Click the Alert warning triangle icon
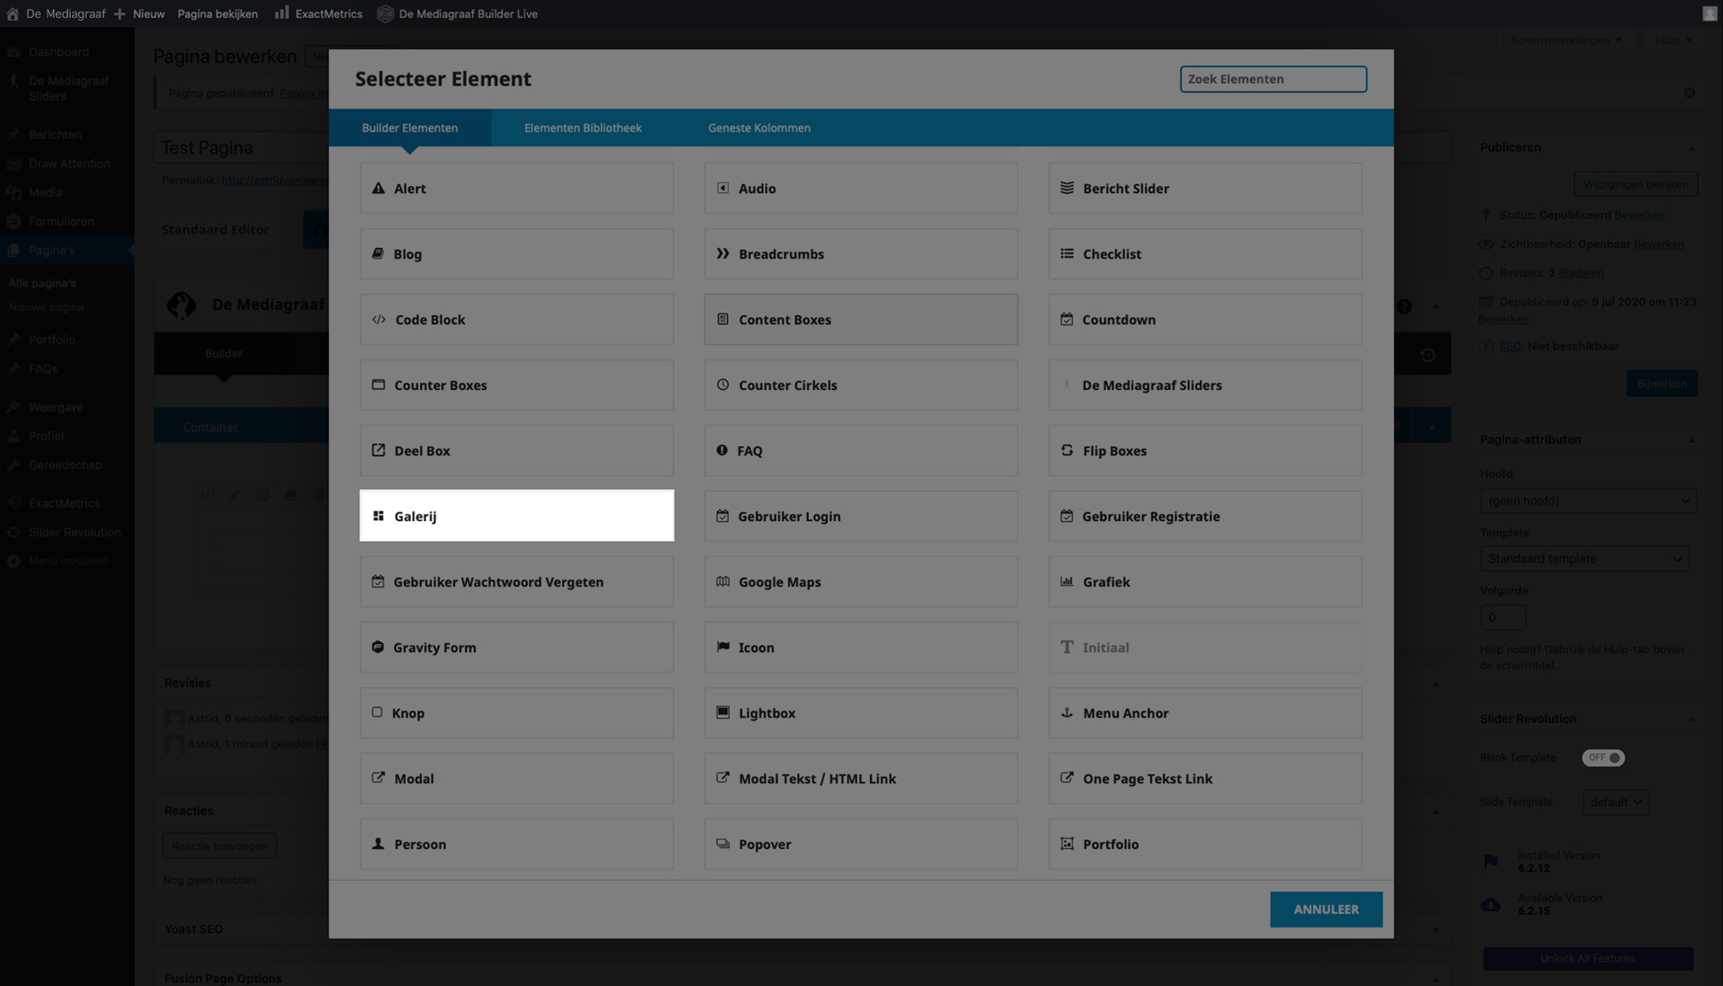The width and height of the screenshot is (1723, 986). pos(378,188)
